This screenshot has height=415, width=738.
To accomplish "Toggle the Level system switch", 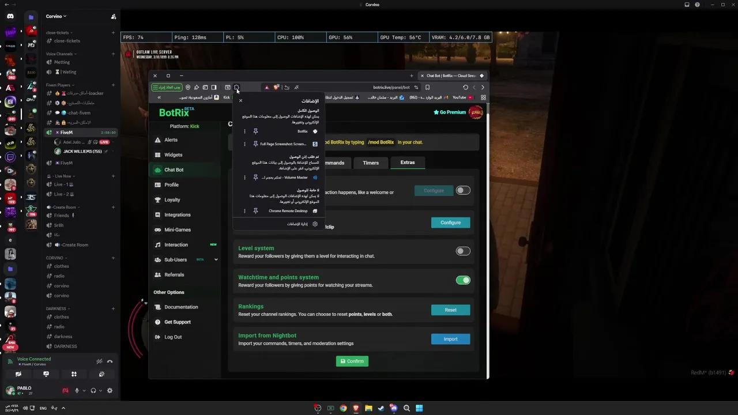I will 463,251.
